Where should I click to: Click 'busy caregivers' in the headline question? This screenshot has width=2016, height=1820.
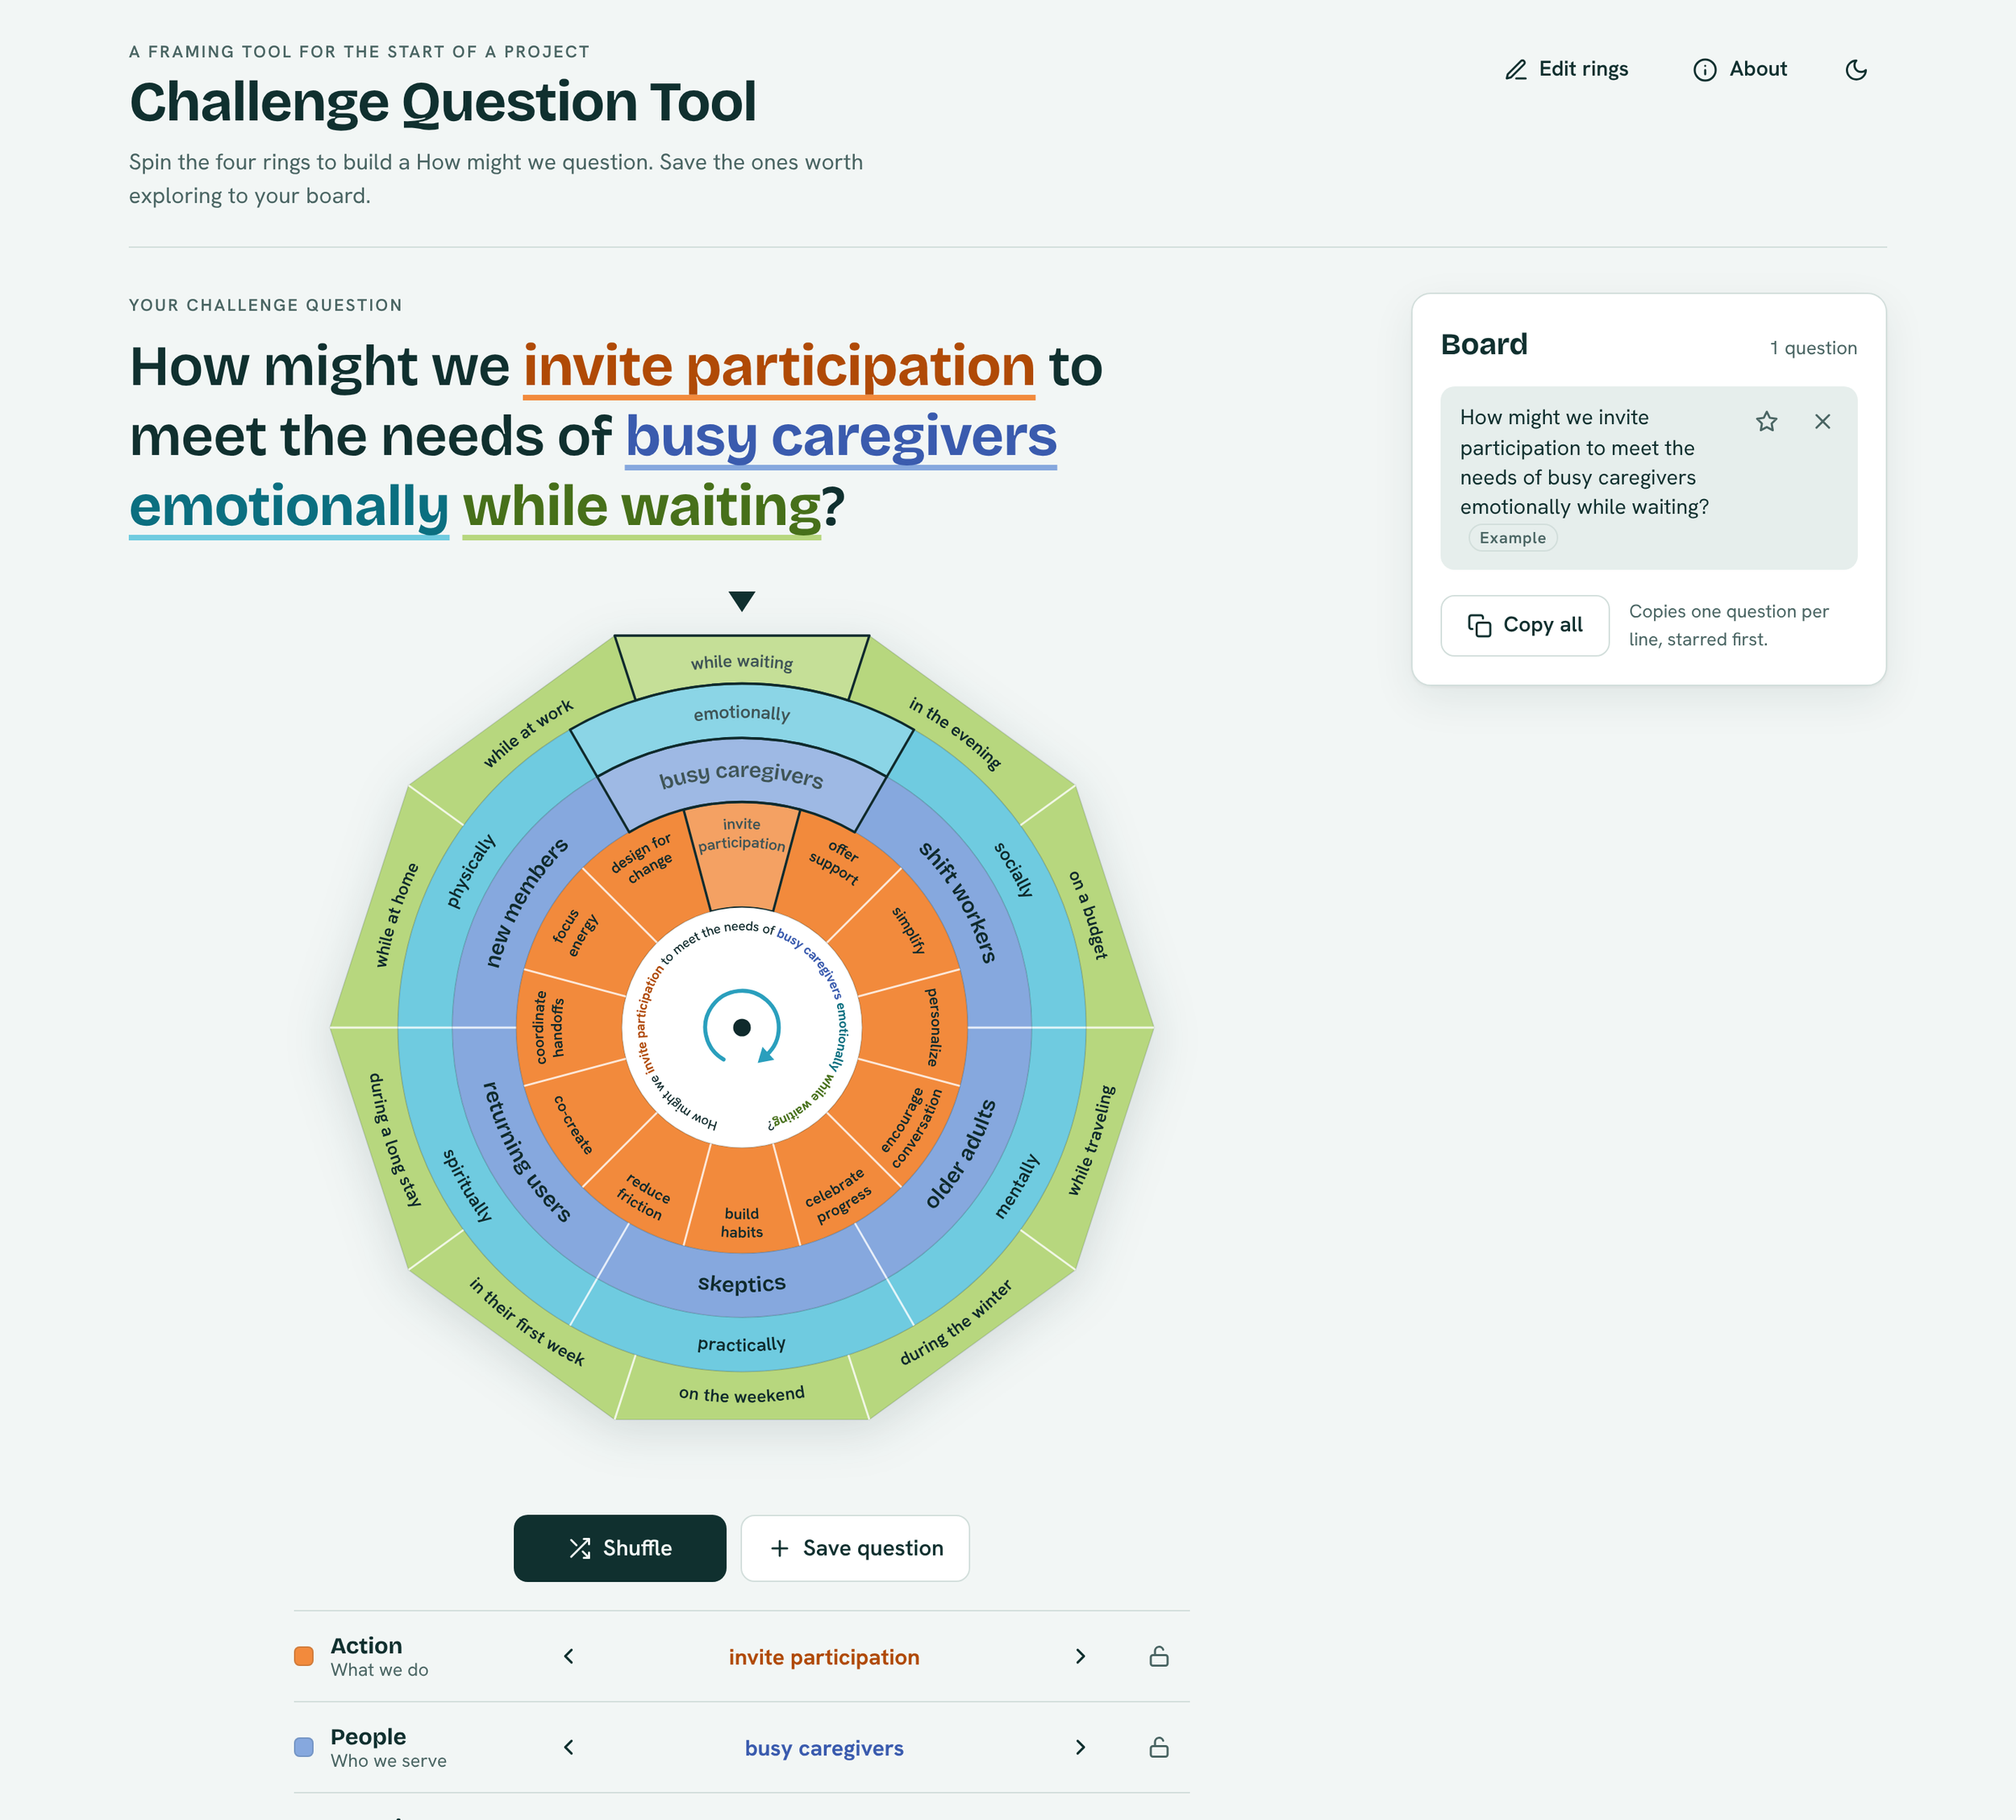point(841,438)
